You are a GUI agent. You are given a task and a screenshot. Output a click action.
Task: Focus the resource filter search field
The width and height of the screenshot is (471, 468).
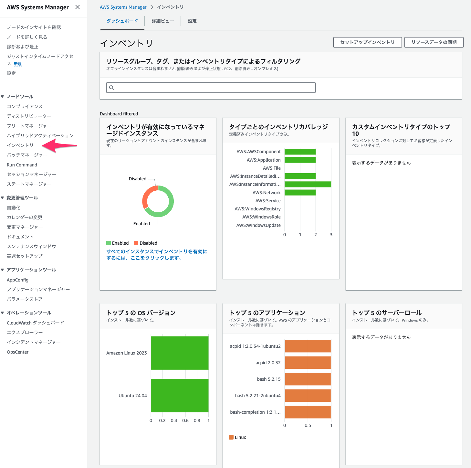pyautogui.click(x=211, y=88)
